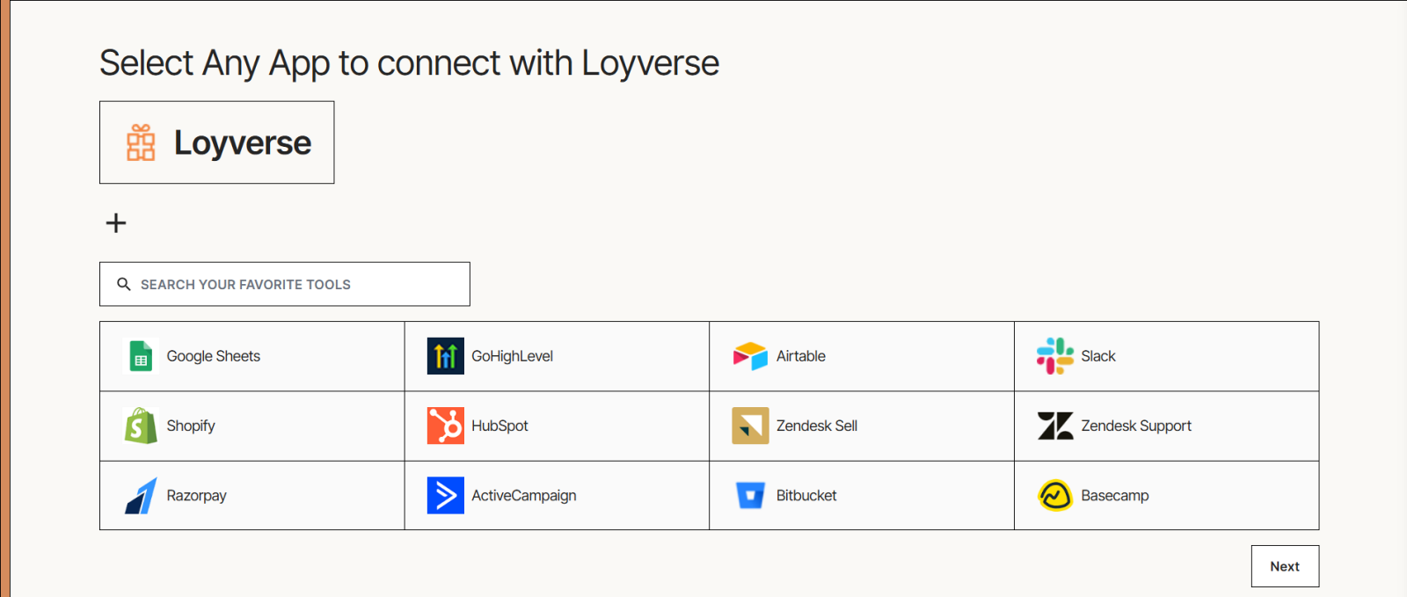Choose the Zendesk Sell icon

(x=750, y=426)
